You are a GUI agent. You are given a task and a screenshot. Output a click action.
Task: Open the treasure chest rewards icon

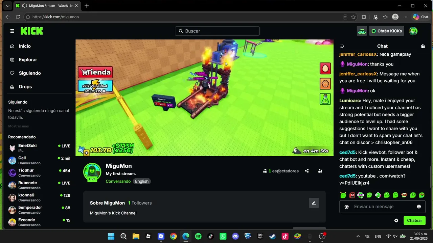(362, 31)
